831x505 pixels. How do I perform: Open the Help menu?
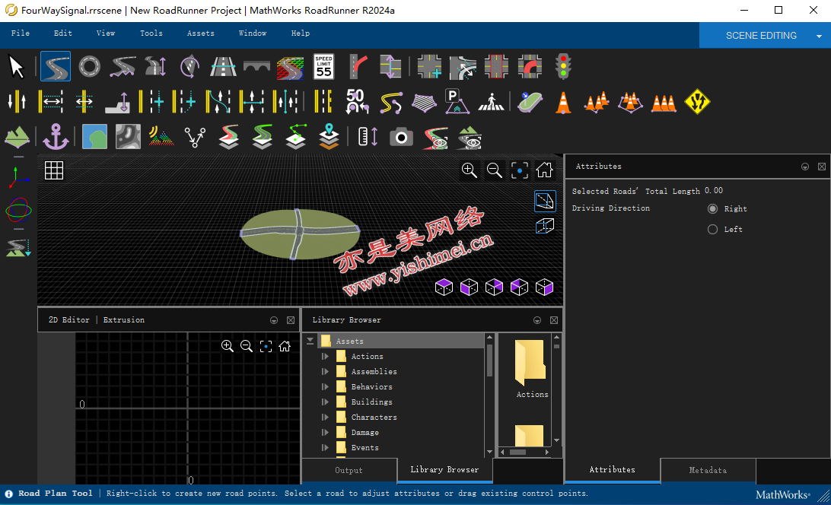pos(301,33)
